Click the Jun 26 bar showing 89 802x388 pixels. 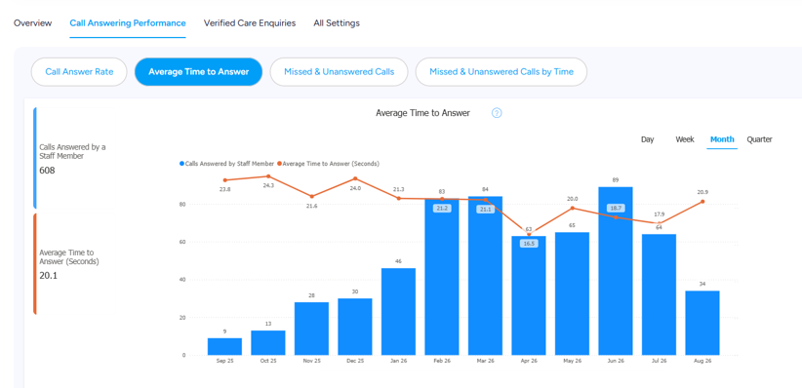[616, 271]
